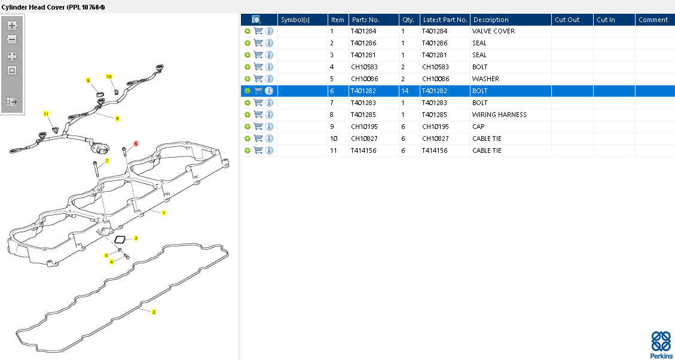The image size is (675, 360).
Task: Add SEAL T401281 to cart
Action: (x=258, y=55)
